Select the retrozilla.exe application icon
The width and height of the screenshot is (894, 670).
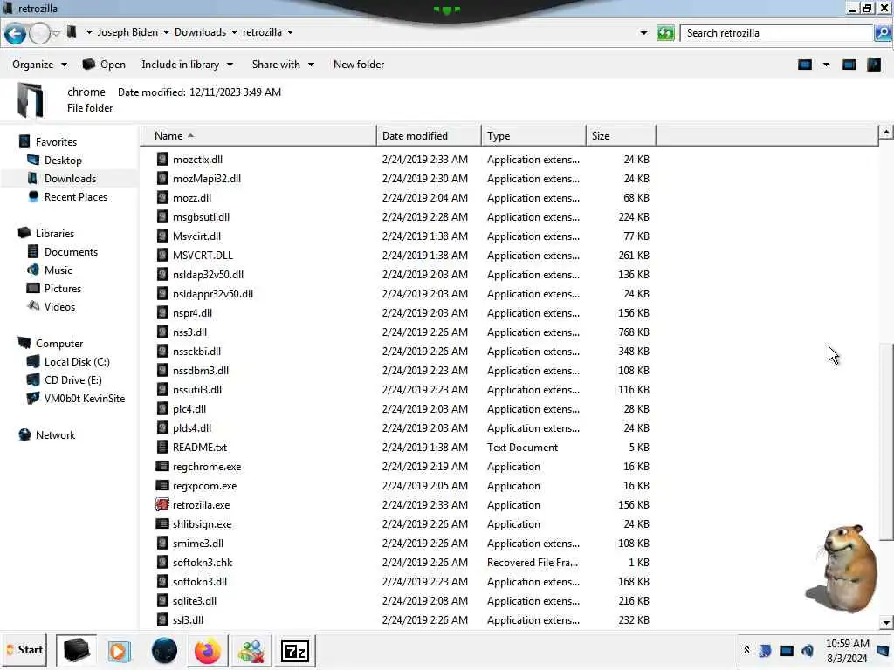tap(162, 505)
